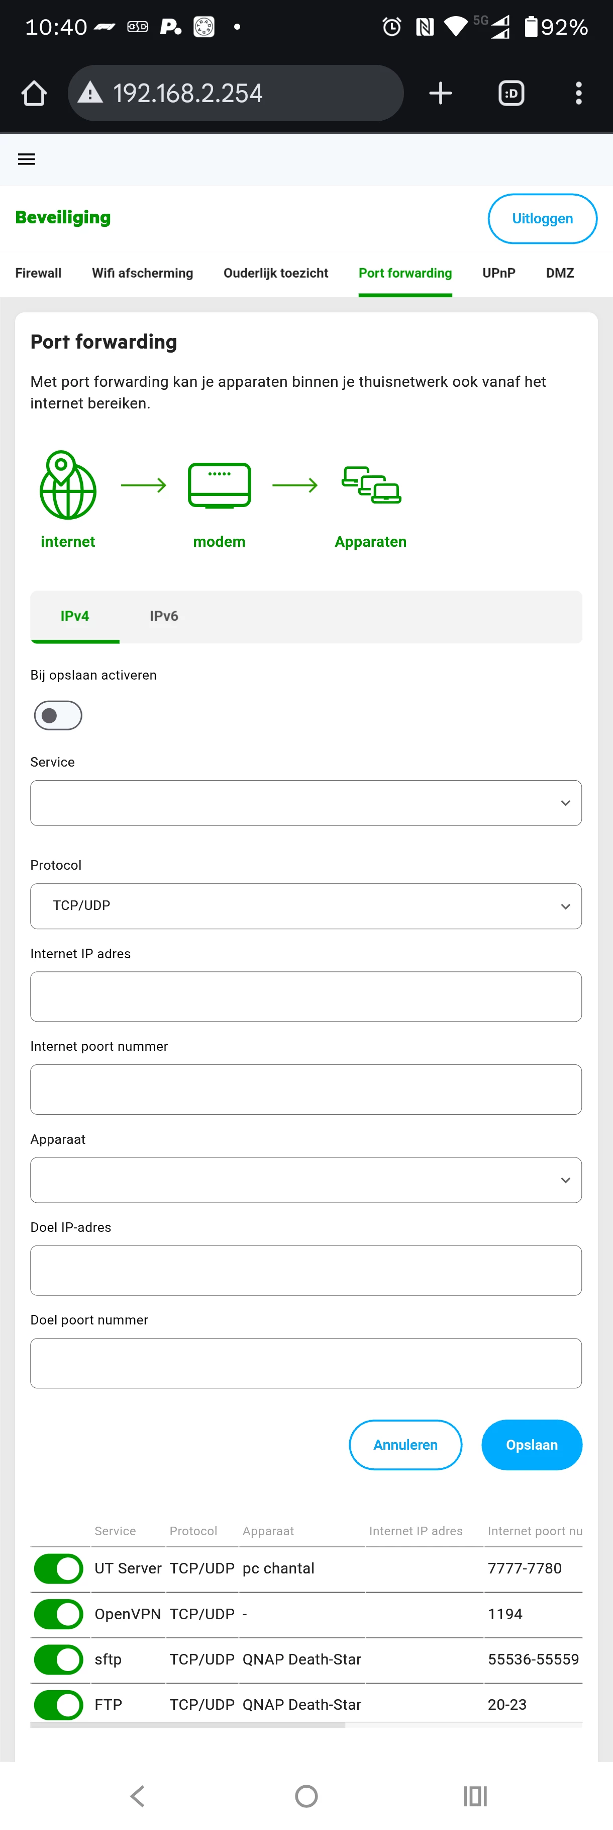Image resolution: width=613 pixels, height=1830 pixels.
Task: Click the Uitloggen button
Action: pos(542,219)
